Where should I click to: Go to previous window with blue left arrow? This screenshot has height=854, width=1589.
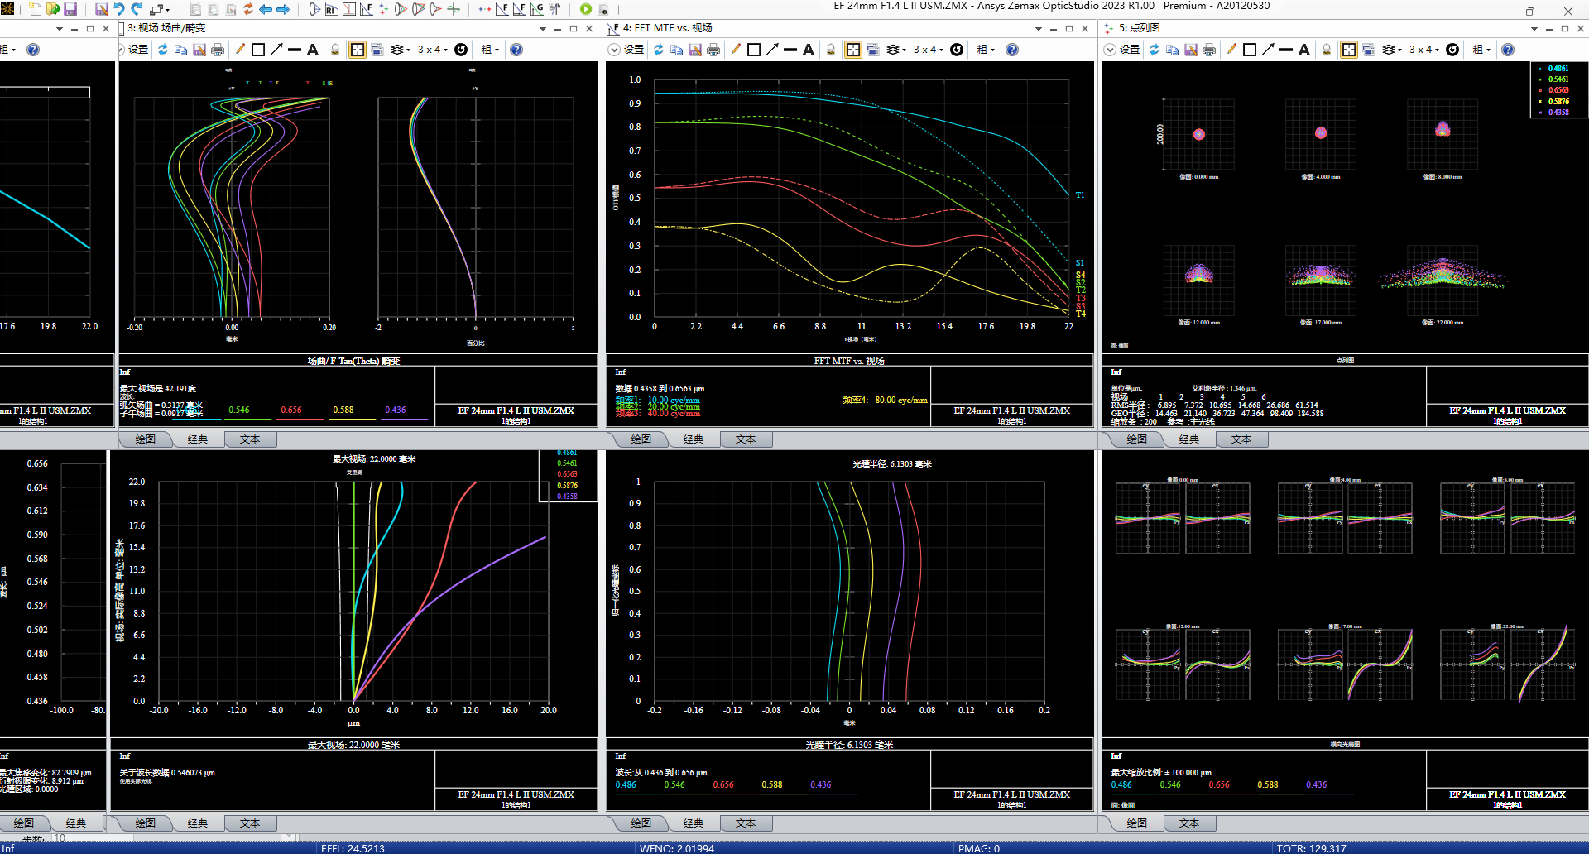tap(266, 9)
